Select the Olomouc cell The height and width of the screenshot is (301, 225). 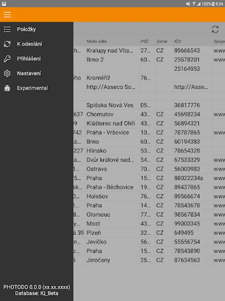click(x=113, y=215)
